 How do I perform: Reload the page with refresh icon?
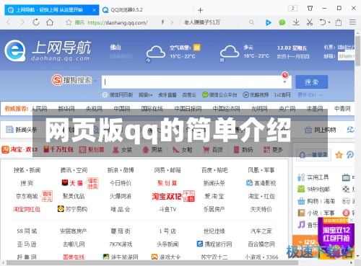pos(36,22)
